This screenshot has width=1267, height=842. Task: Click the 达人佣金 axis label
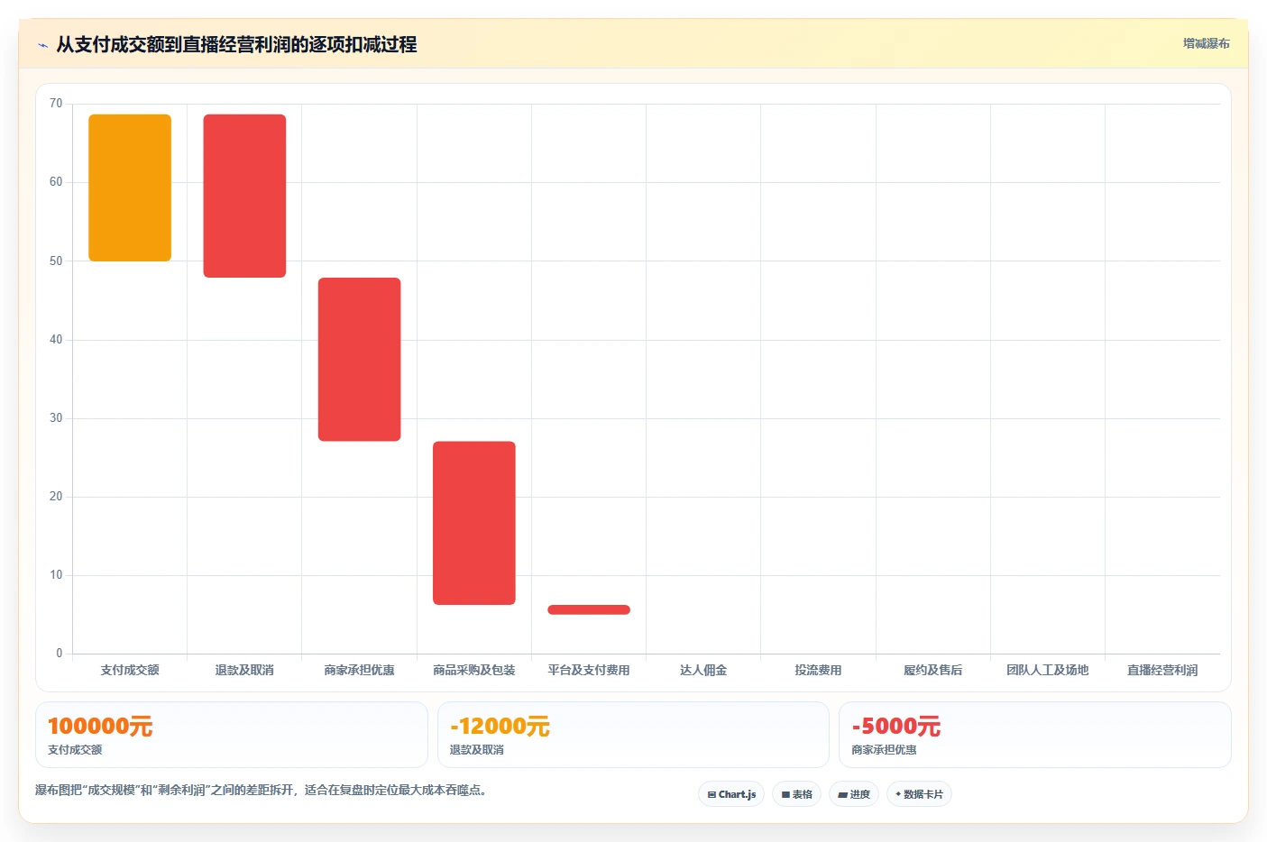point(703,670)
